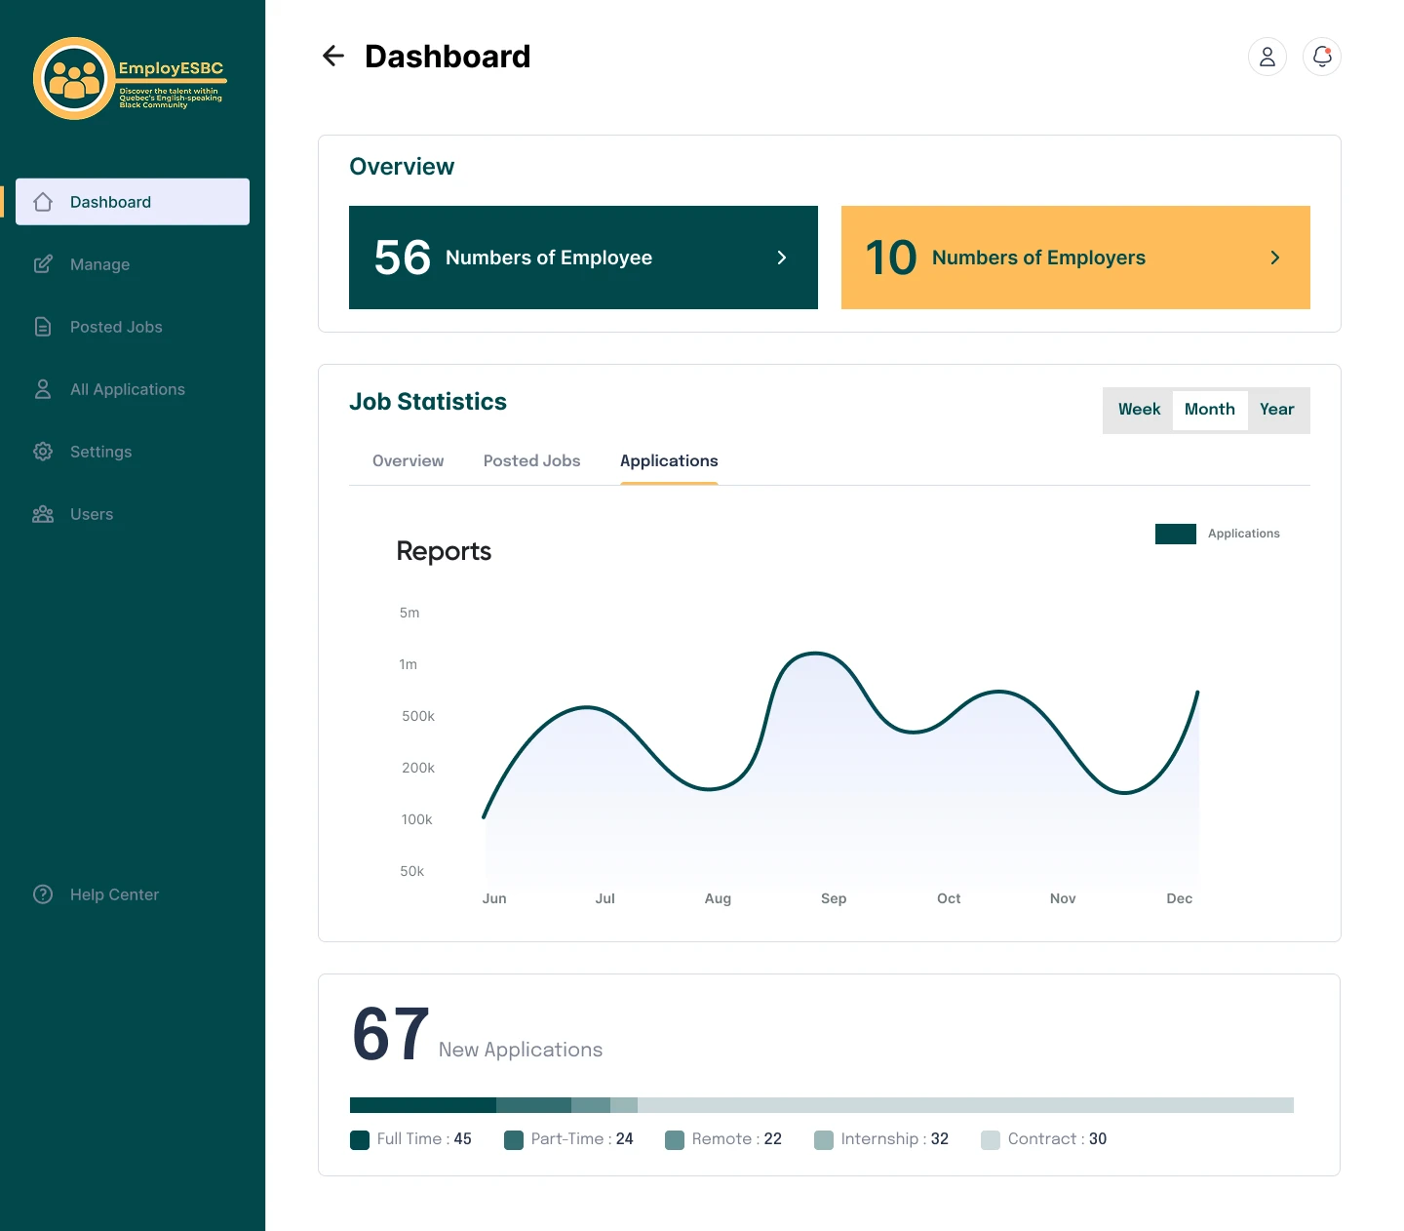The image size is (1404, 1231).
Task: Expand Numbers of Employee card chevron
Action: (x=781, y=258)
